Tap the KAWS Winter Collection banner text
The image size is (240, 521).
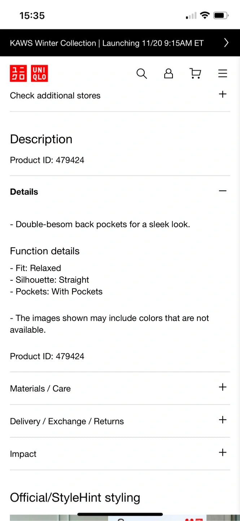tap(107, 43)
